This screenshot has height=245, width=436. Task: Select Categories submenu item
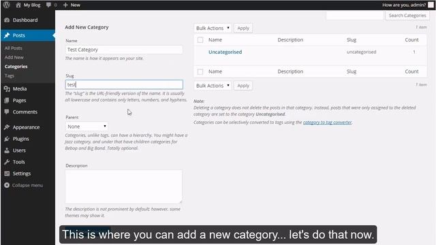pyautogui.click(x=16, y=67)
